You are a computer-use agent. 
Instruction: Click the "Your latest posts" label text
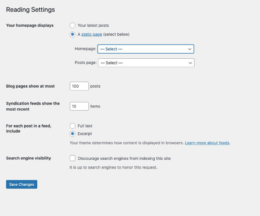pyautogui.click(x=93, y=25)
